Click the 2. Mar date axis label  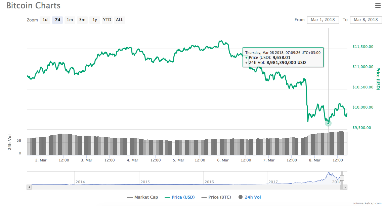(x=41, y=160)
